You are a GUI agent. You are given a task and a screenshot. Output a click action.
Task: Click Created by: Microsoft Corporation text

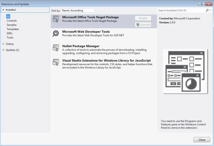pos(180,18)
